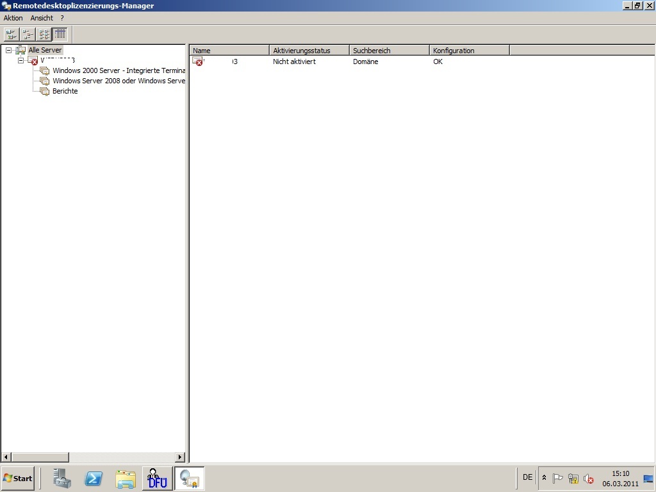Collapse the license server tree node
656x492 pixels.
tap(20, 61)
